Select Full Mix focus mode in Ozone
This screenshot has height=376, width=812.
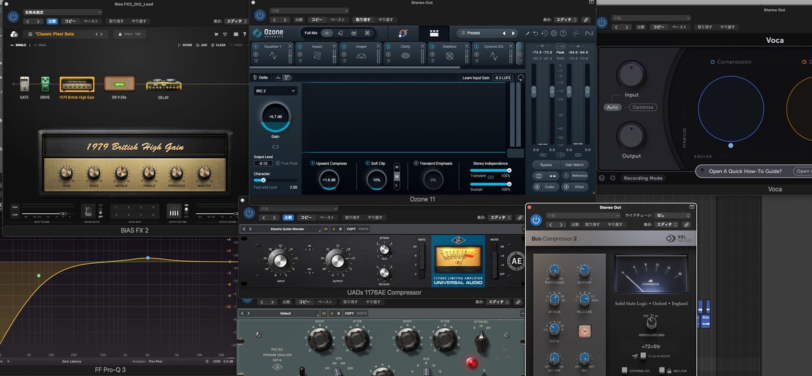[x=326, y=33]
